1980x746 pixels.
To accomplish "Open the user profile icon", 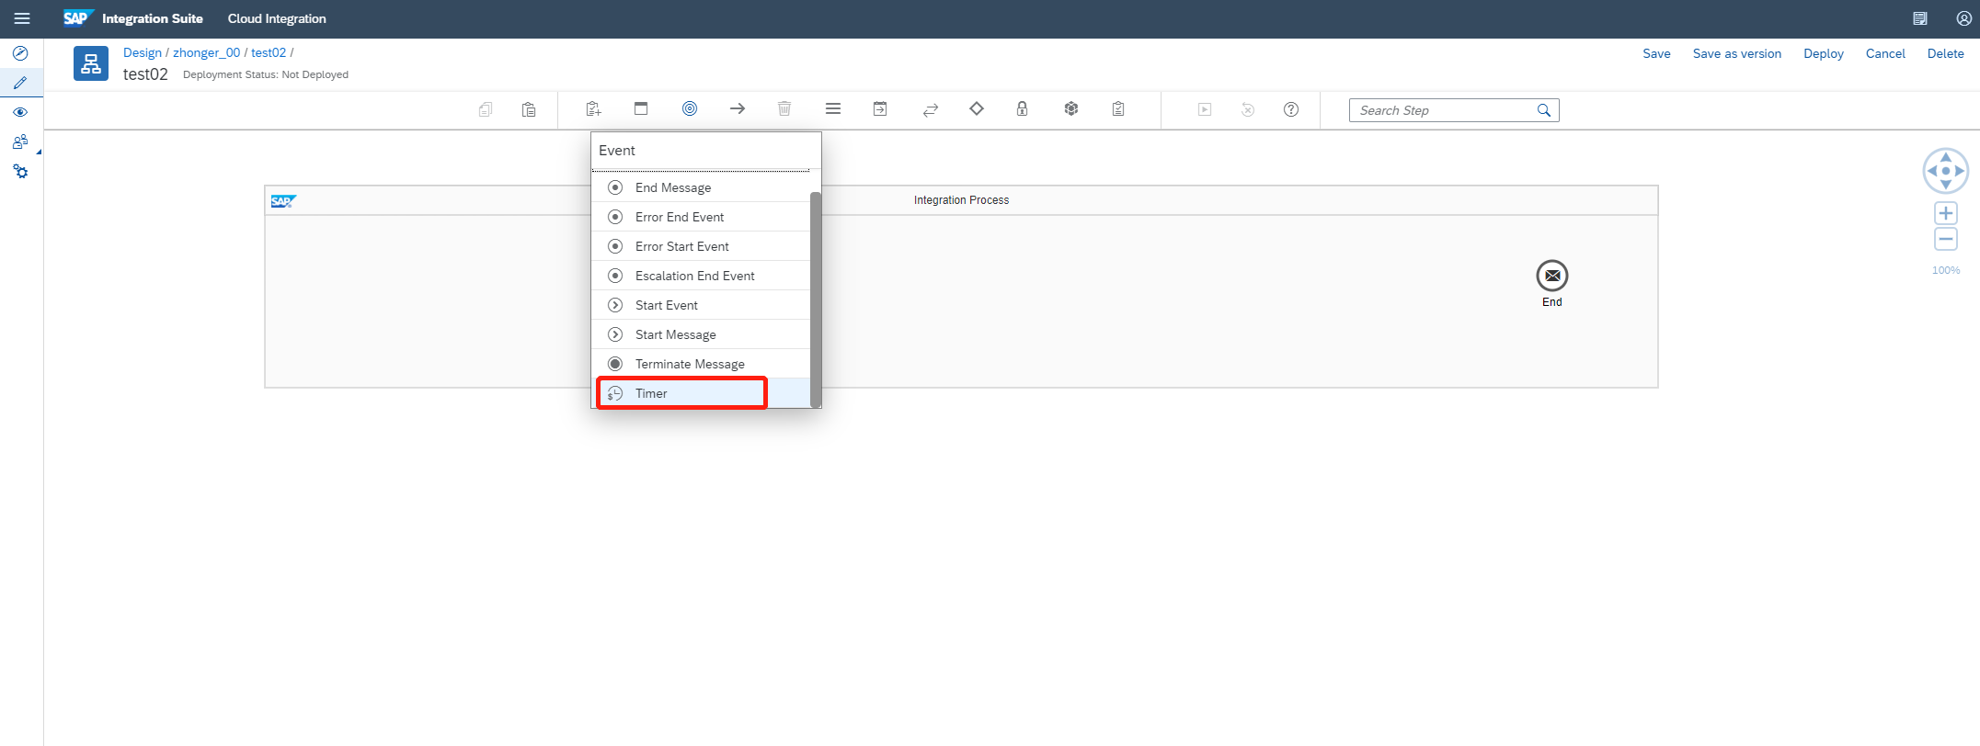I will (x=1963, y=18).
